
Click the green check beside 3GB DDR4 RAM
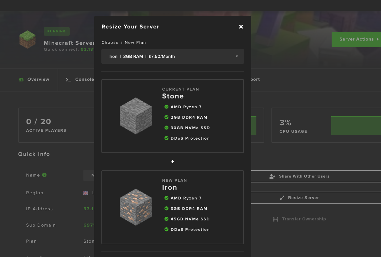166,208
